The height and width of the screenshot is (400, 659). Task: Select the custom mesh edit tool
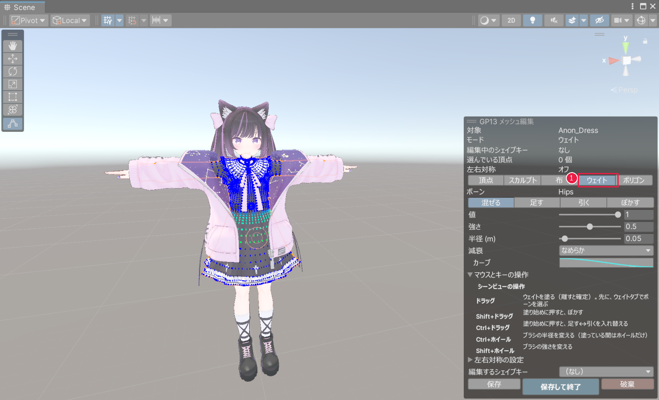[13, 124]
